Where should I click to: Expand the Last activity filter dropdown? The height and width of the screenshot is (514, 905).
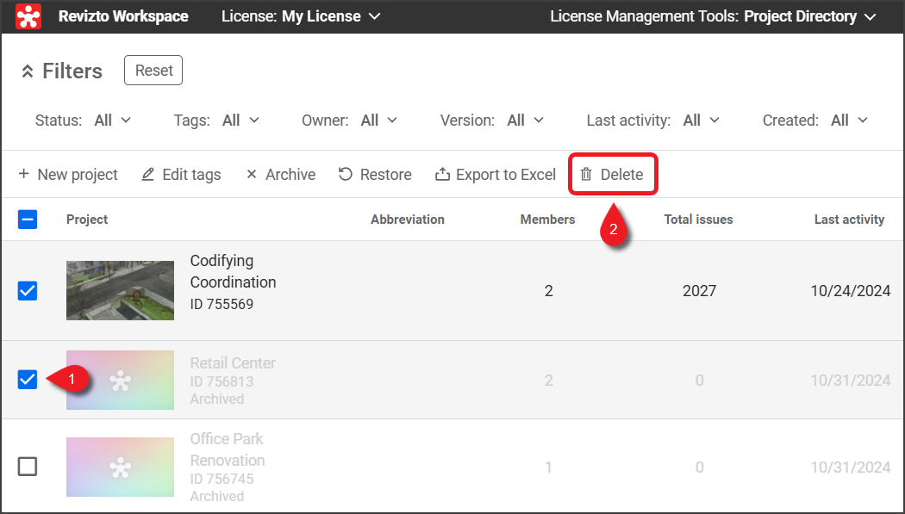[701, 121]
